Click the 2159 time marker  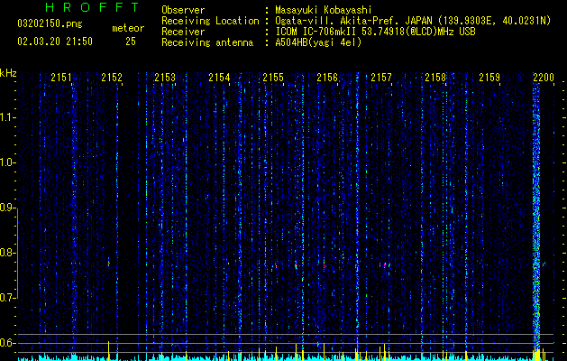(489, 77)
